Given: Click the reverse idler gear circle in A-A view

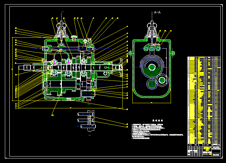Looking at the screenshot, I should (162, 80).
